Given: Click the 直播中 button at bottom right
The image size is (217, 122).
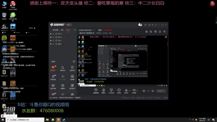Looking at the screenshot, I should pos(161,91).
